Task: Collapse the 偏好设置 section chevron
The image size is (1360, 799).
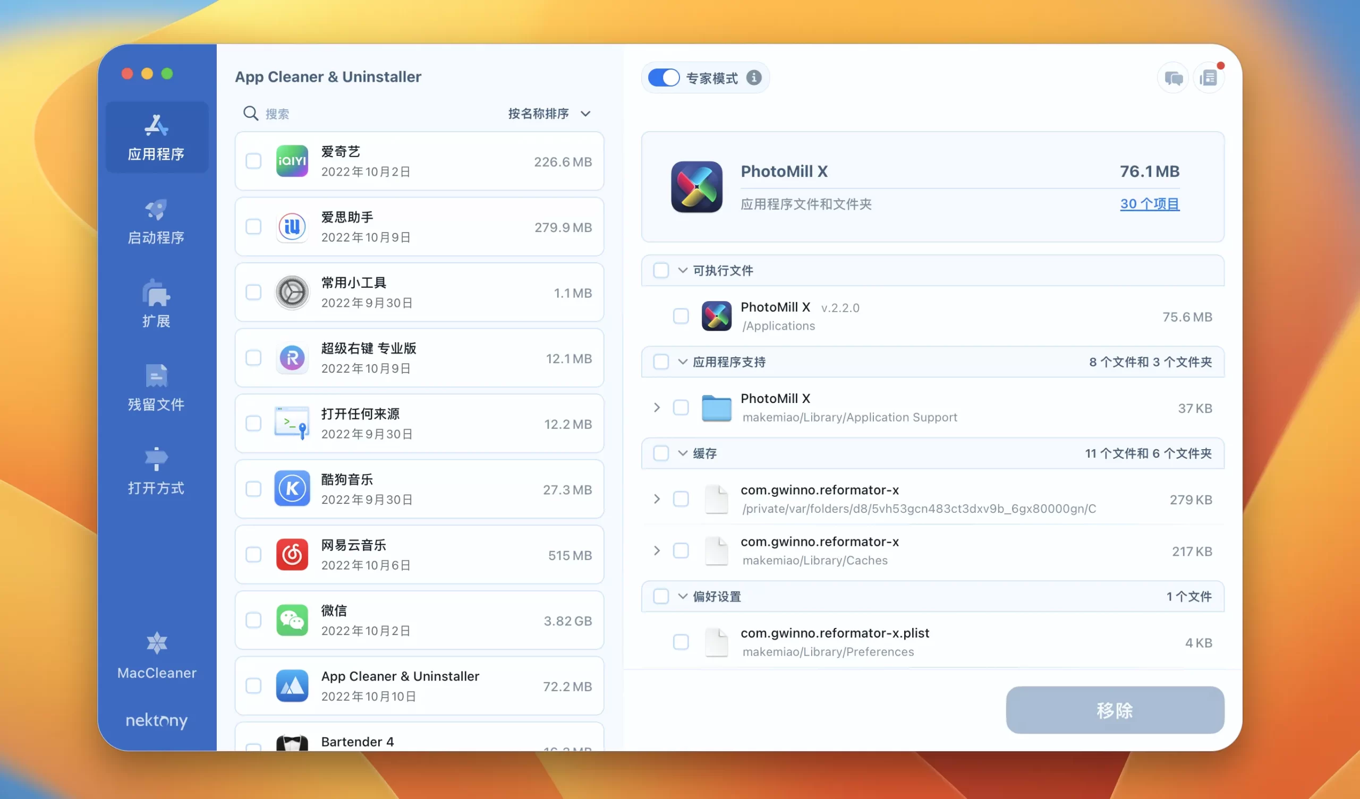Action: pos(681,597)
